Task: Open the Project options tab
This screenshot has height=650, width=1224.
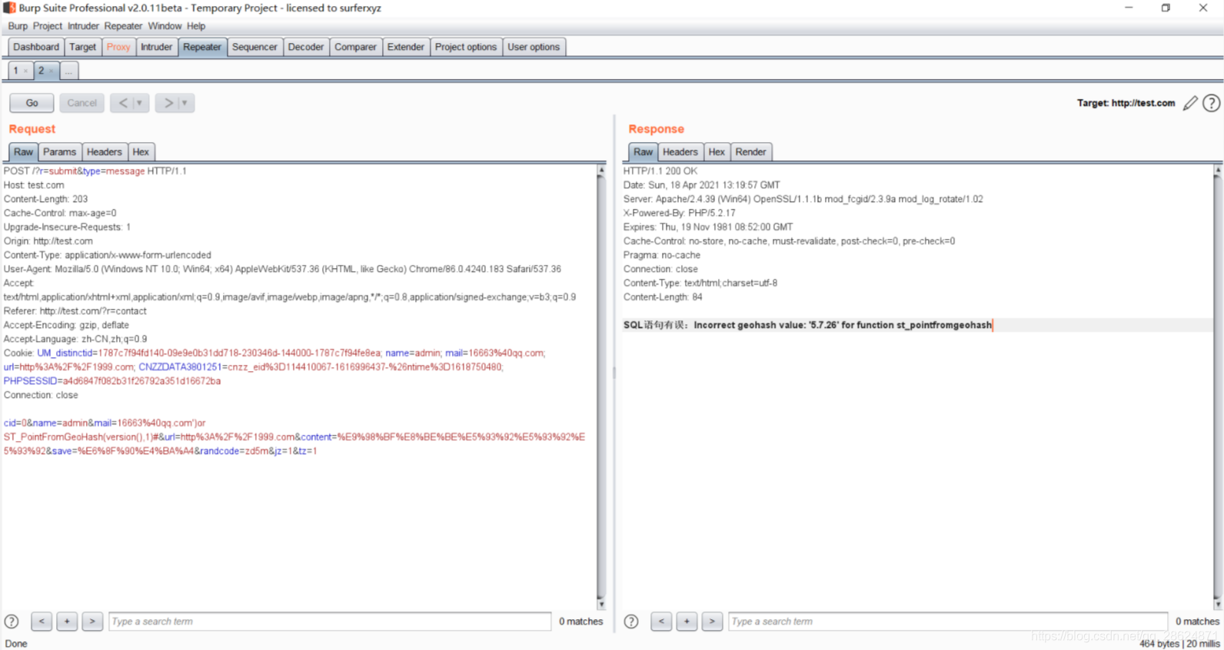Action: (x=466, y=47)
